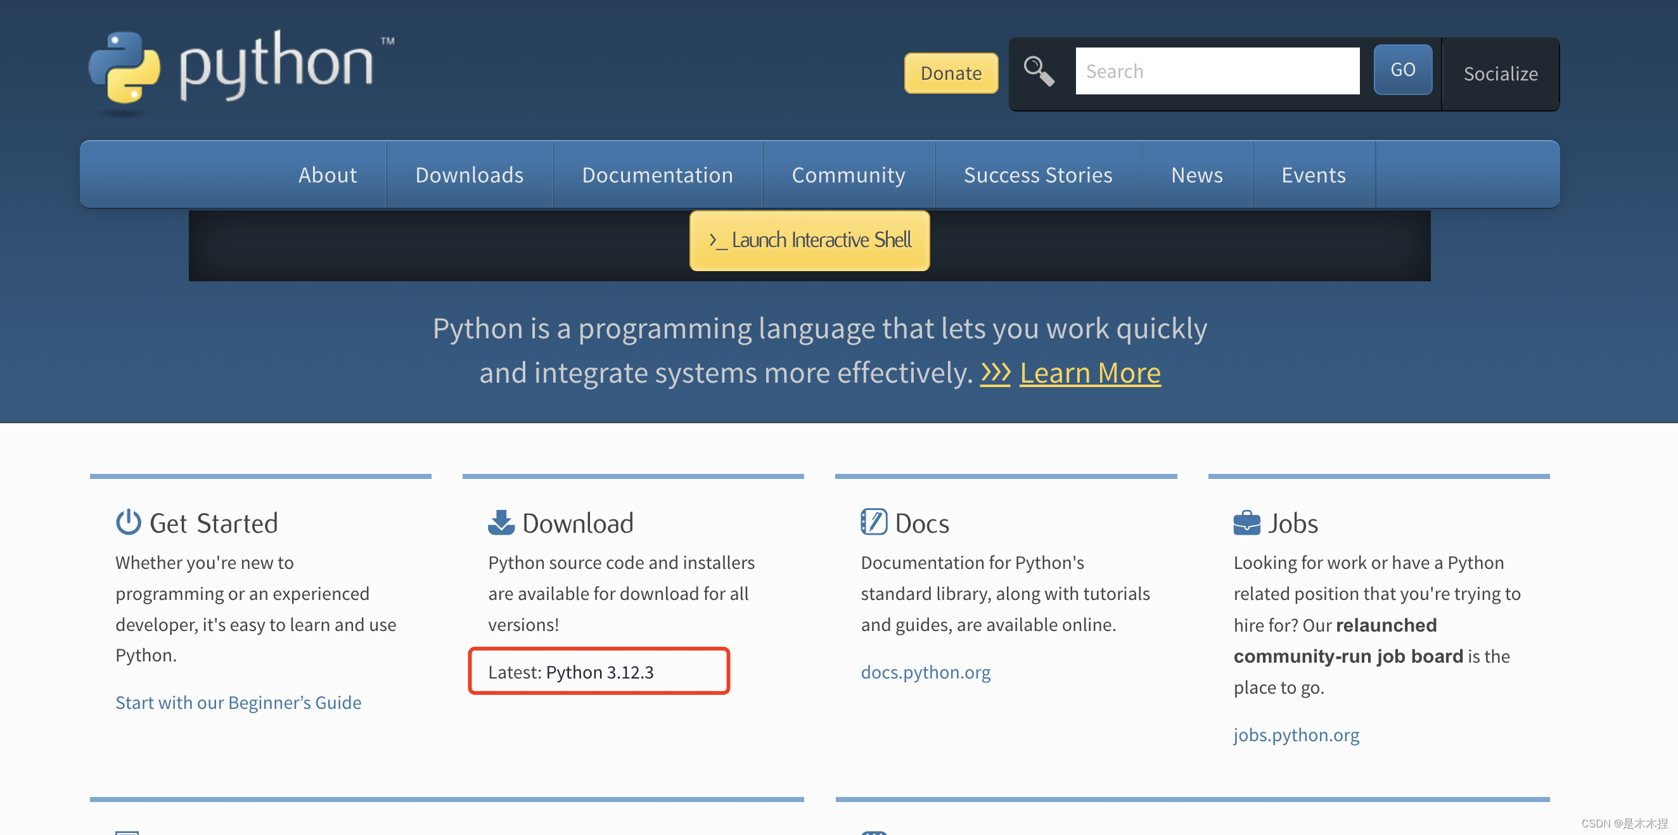Viewport: 1678px width, 835px height.
Task: Open the About menu
Action: coord(328,175)
